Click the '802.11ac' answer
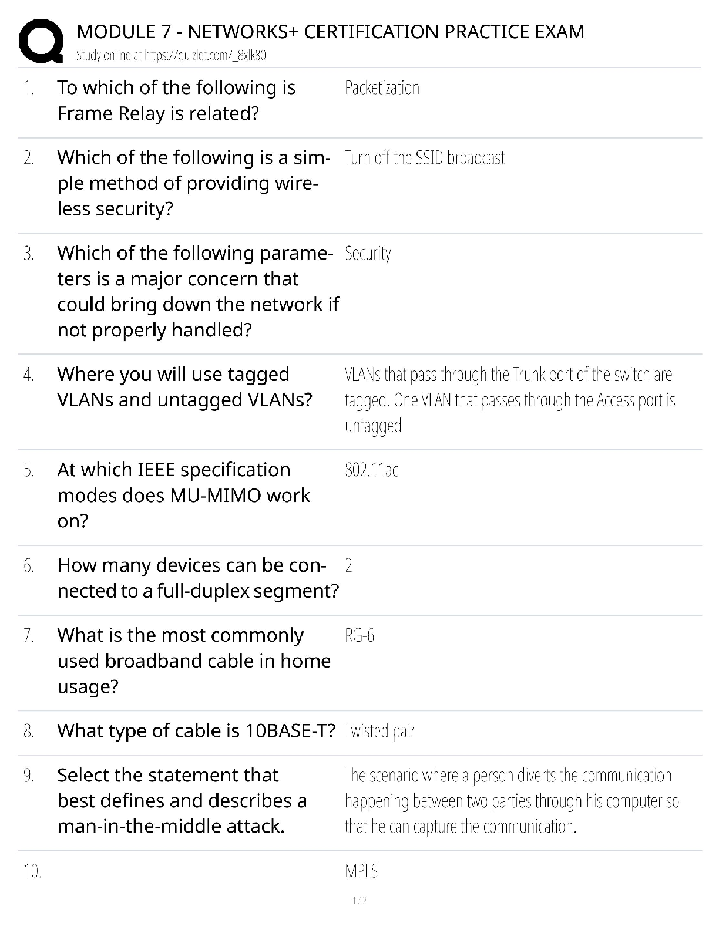This screenshot has height=930, width=719. point(371,470)
